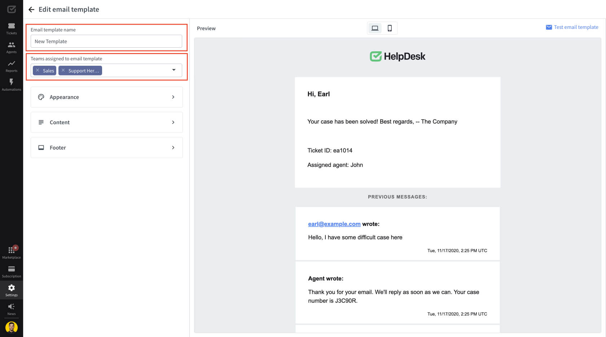Expand the Appearance section
This screenshot has height=337, width=606.
107,97
